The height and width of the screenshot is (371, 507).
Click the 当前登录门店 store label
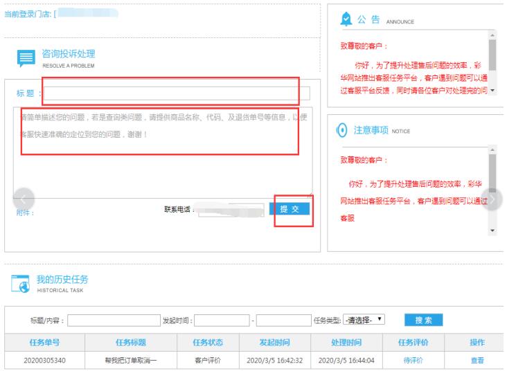28,14
